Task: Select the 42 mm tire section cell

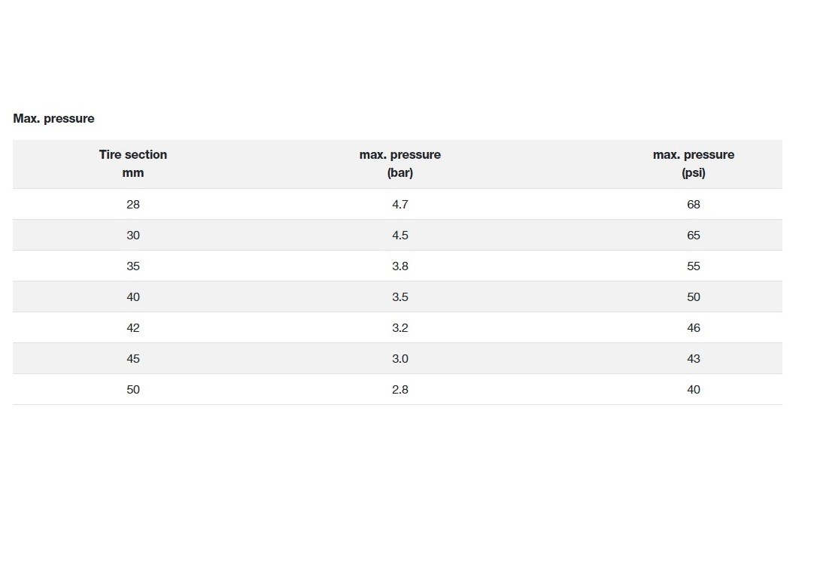Action: click(133, 327)
